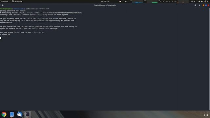Open the Terminal app menu in top bar

[x=17, y=1]
